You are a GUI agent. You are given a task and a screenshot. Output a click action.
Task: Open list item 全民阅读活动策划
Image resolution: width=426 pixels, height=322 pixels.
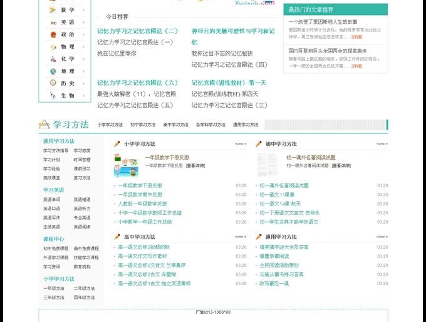coord(279,266)
